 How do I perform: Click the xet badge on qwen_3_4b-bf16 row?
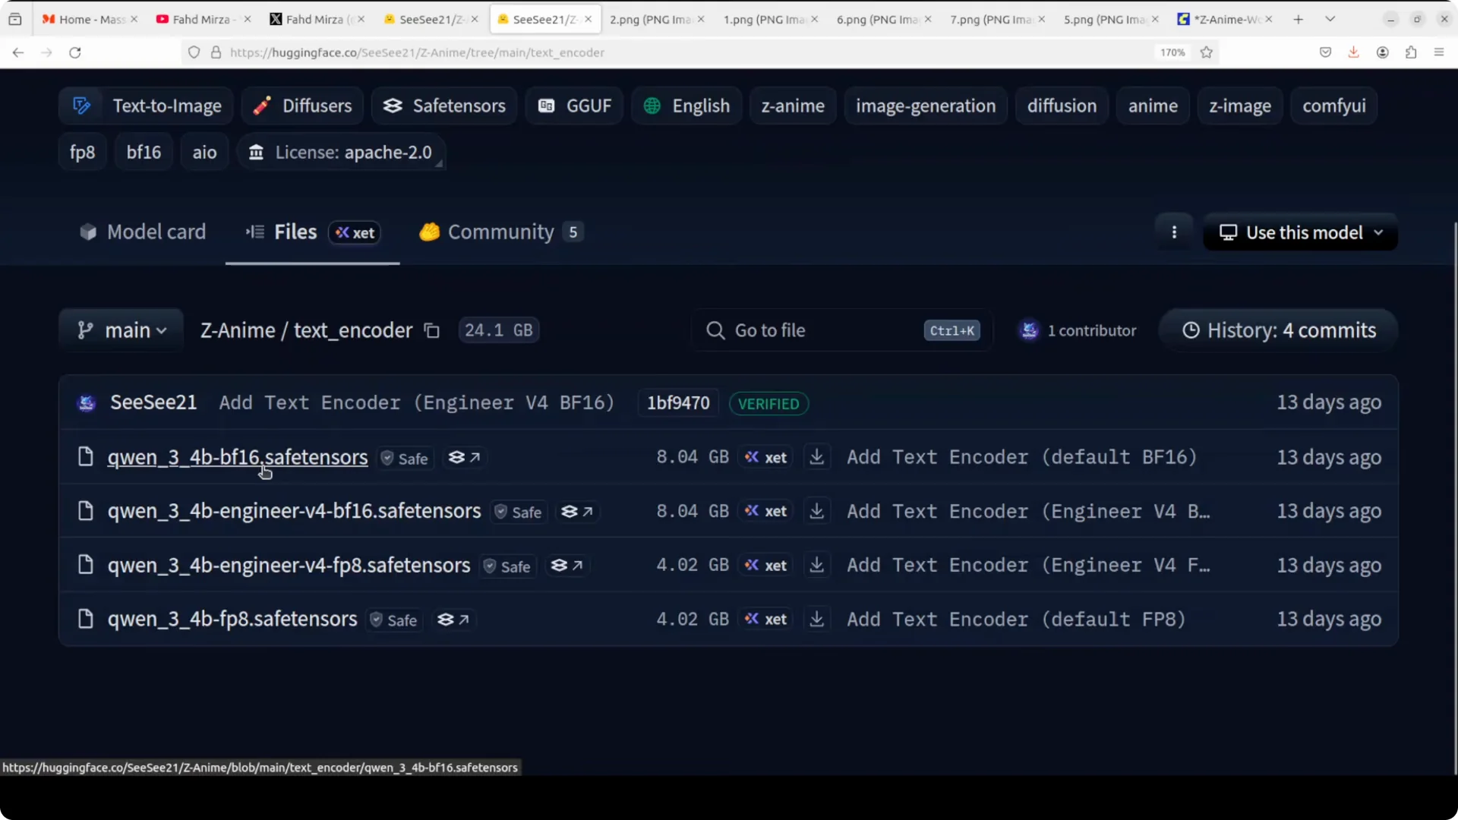pos(765,458)
